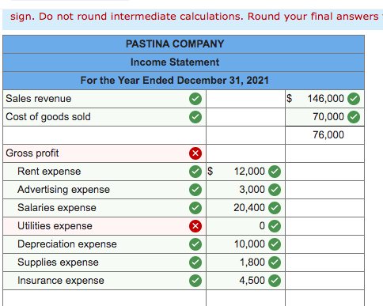383x306 pixels.
Task: Click the red rounding instructions text
Action: [196, 17]
